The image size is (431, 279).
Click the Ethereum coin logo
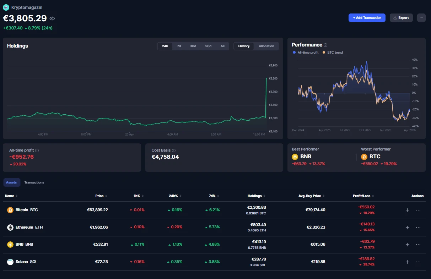[10, 228]
